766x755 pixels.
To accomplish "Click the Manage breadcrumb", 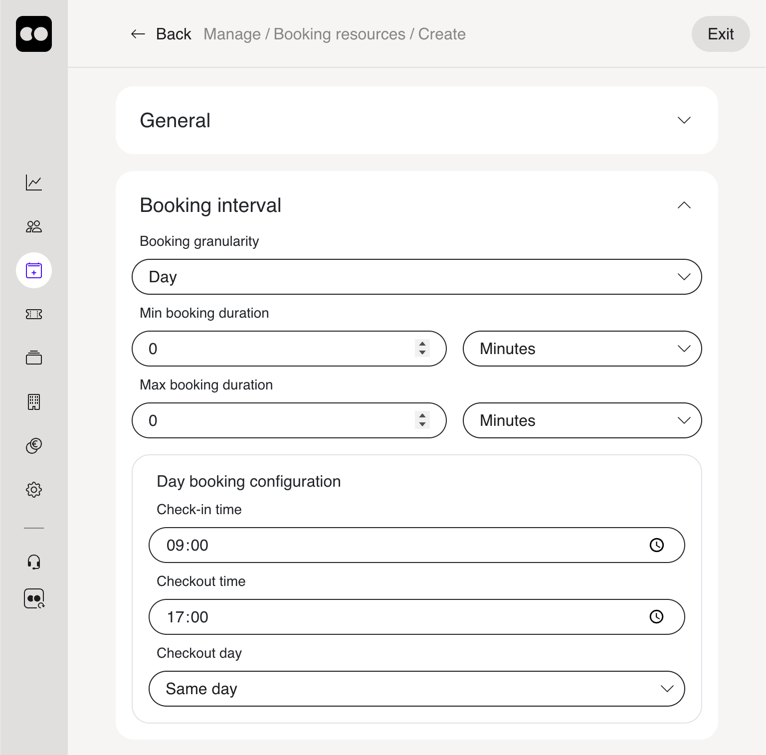I will point(232,34).
